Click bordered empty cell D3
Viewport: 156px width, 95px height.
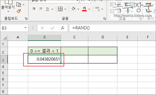pyautogui.click(x=103, y=59)
